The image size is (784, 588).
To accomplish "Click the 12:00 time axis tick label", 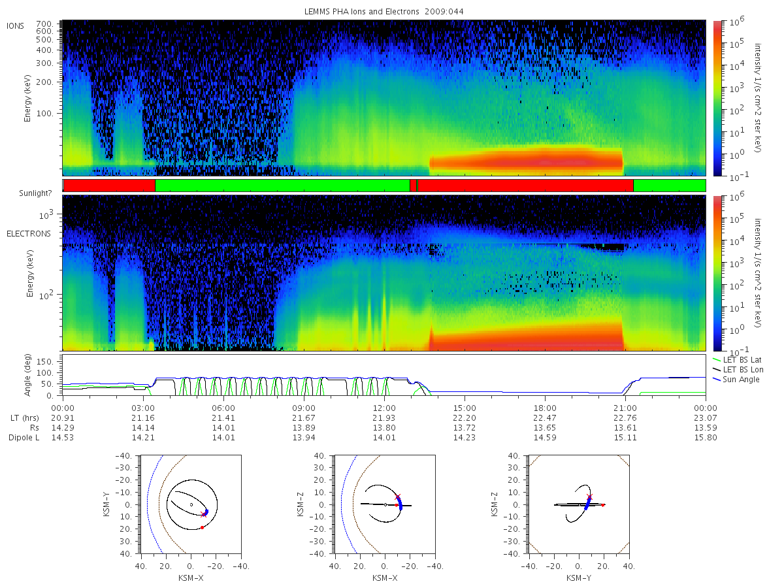I will click(x=384, y=407).
